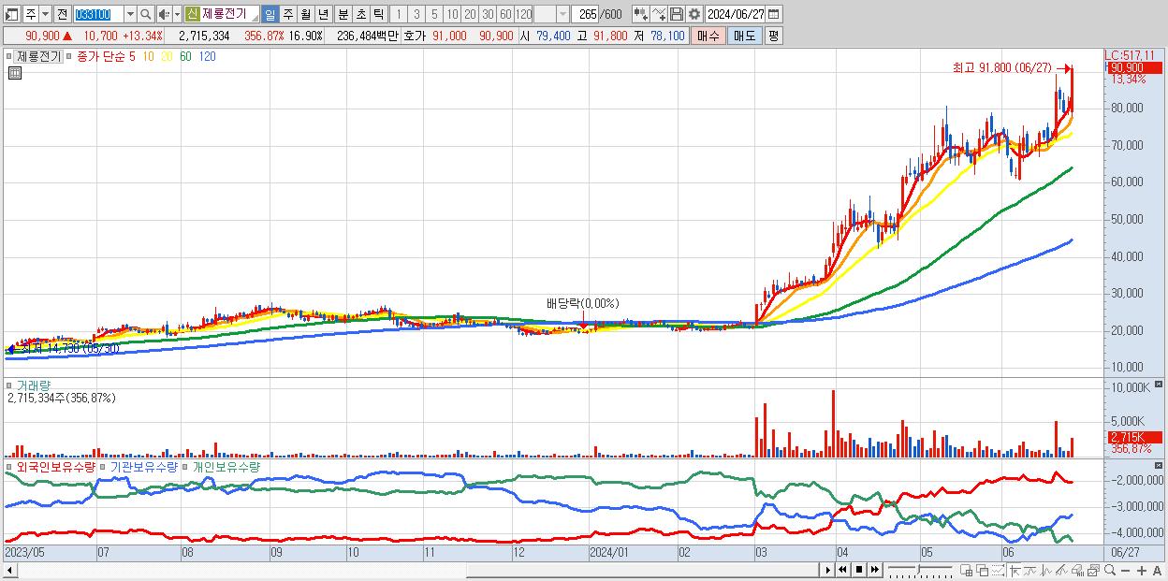Click the 거래량 volume panel label

coord(33,385)
